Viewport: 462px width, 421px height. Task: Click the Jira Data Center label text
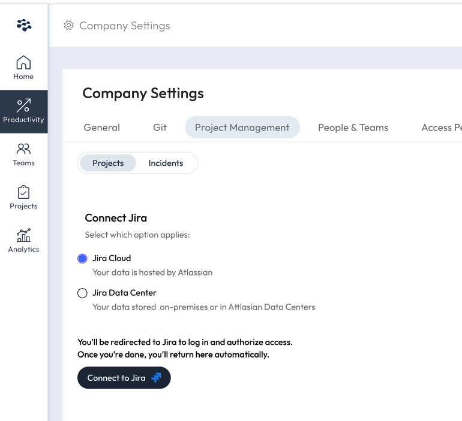[124, 293]
